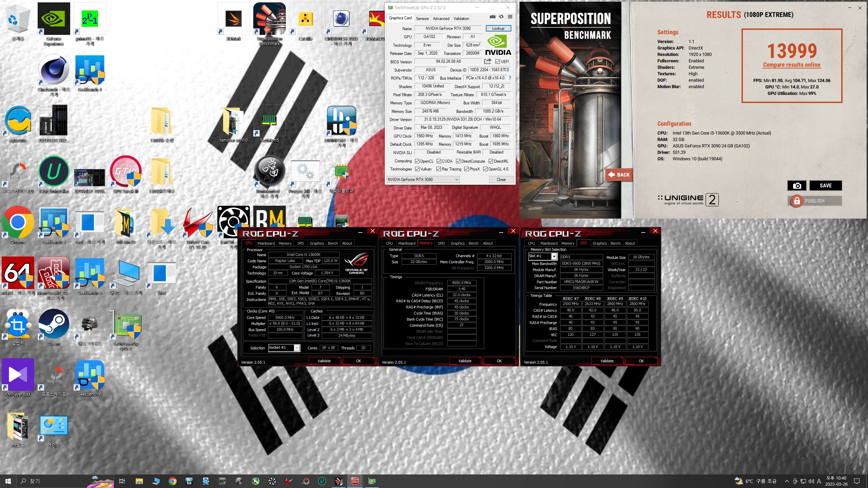
Task: Open Geekbench 4 desktop icon
Action: 90,73
